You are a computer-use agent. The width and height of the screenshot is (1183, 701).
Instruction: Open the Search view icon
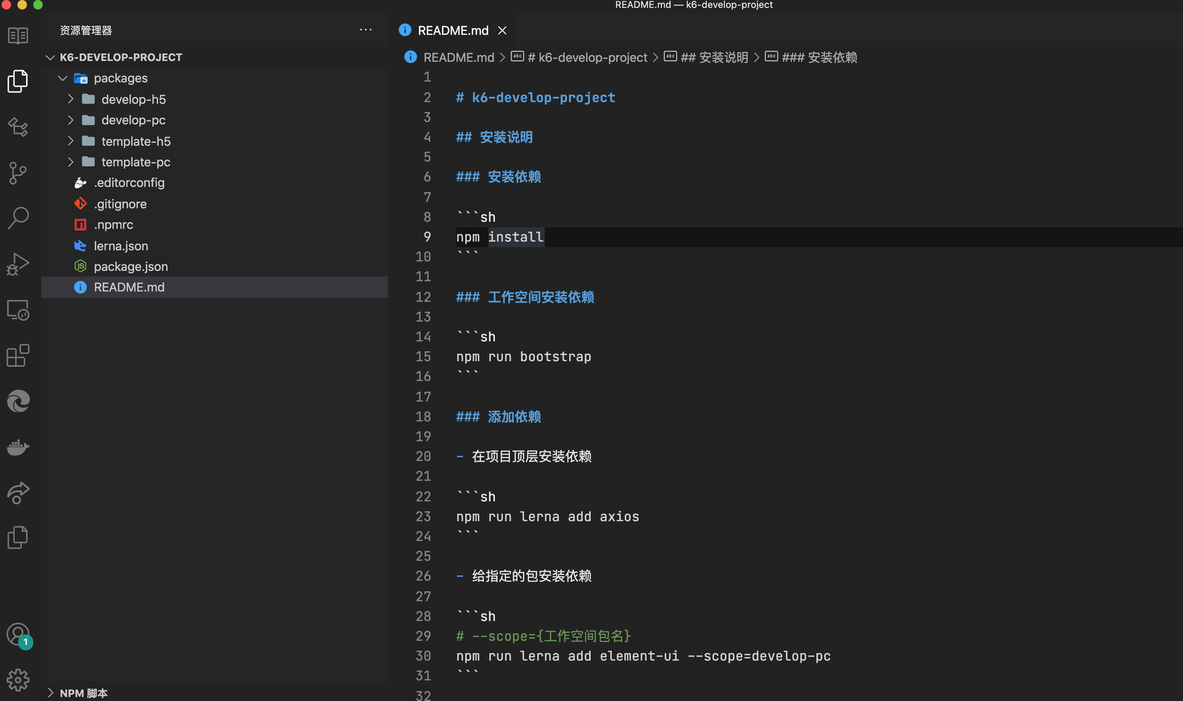[x=18, y=218]
